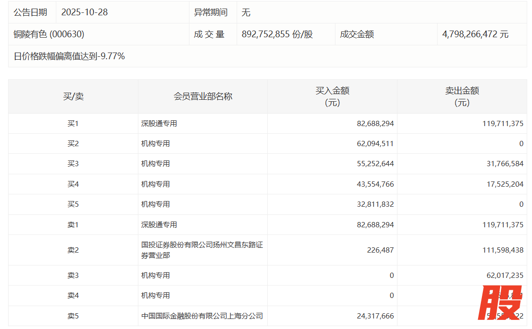
Task: Click the 卖3 row label
Action: tap(73, 276)
